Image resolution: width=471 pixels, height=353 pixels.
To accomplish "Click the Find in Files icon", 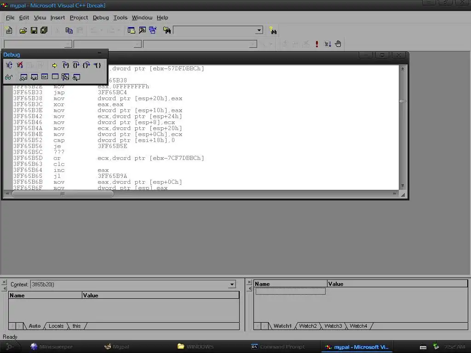I will [167, 30].
